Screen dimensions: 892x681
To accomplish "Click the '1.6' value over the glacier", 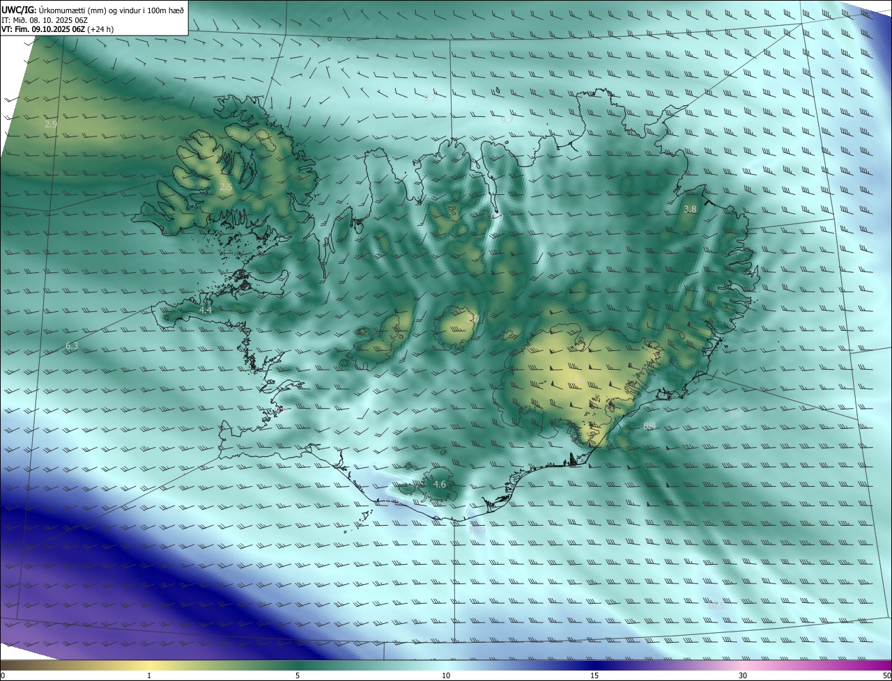I will (x=578, y=380).
